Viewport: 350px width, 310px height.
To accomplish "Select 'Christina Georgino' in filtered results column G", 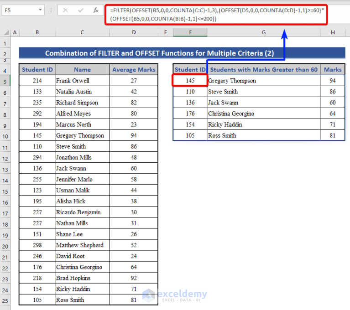I will coord(264,114).
